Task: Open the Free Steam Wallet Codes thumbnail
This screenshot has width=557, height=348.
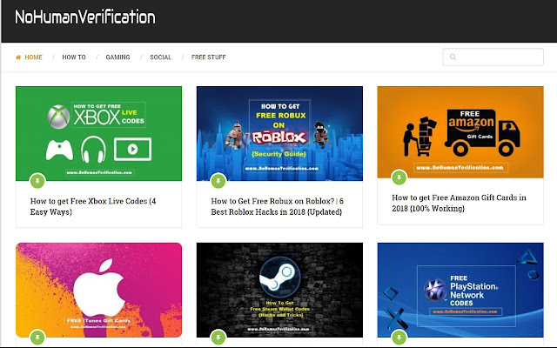Action: pyautogui.click(x=279, y=290)
